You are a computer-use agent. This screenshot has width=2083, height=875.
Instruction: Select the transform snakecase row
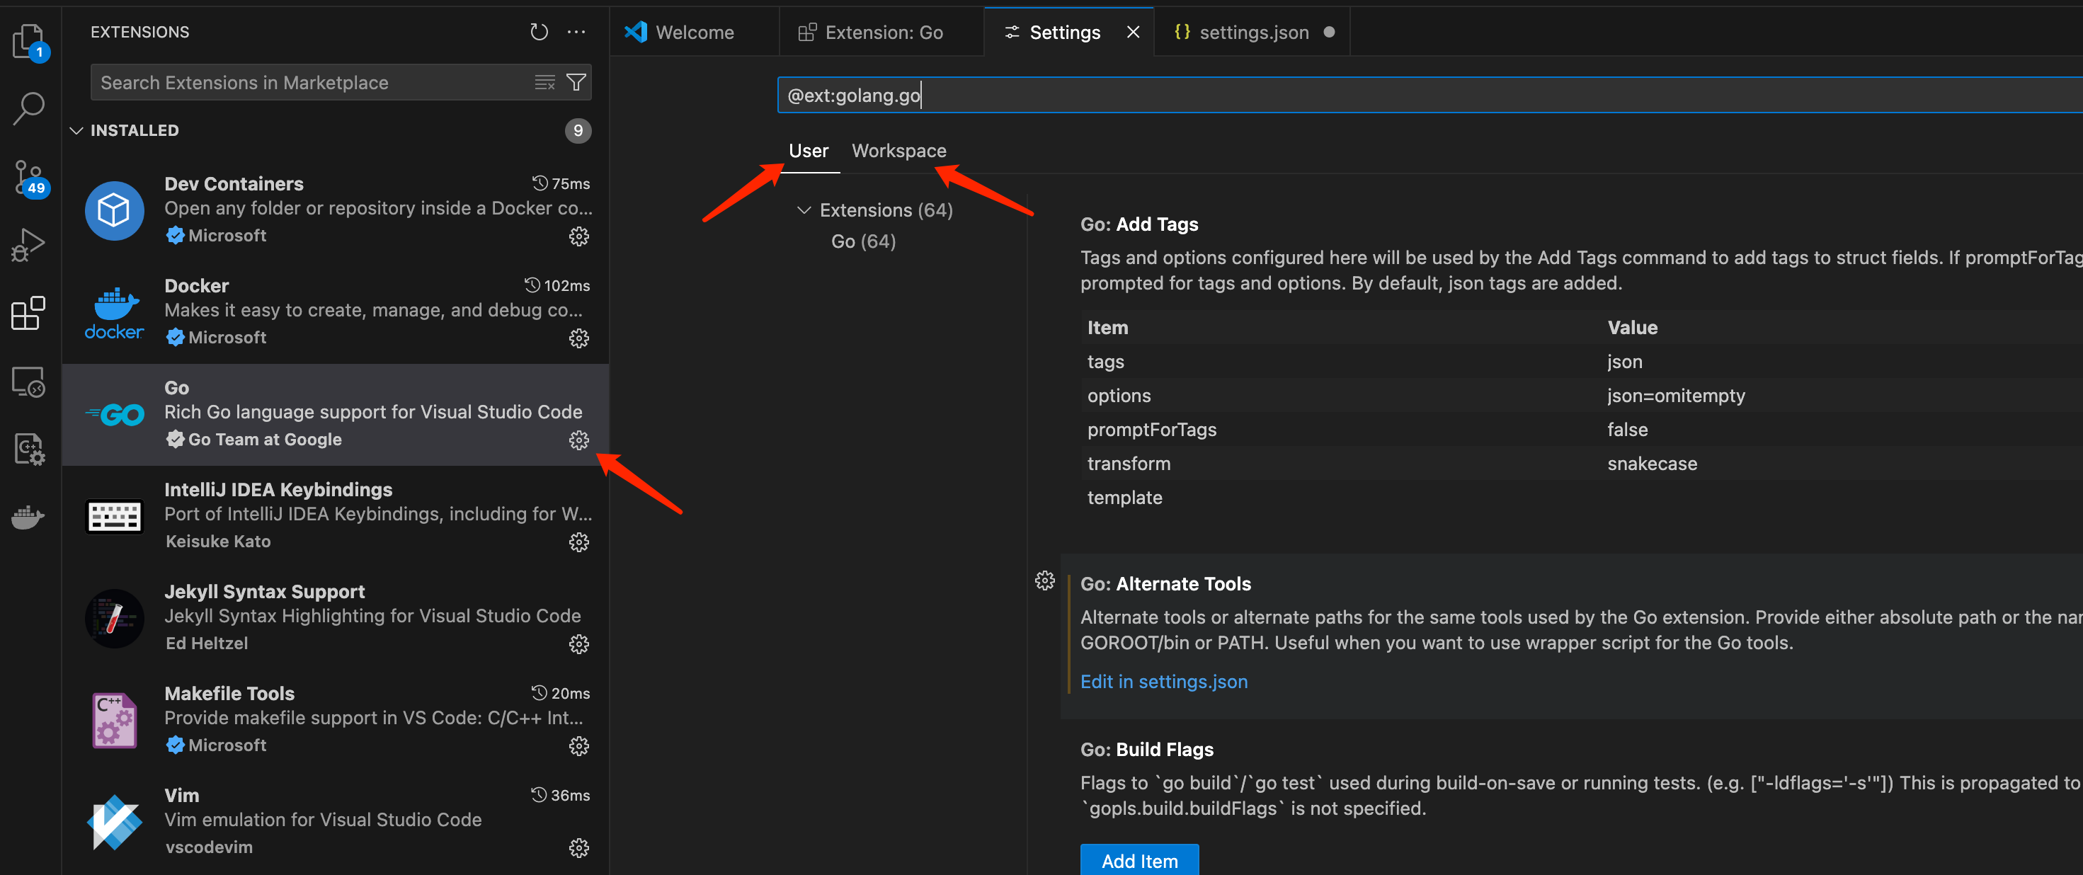(x=1581, y=464)
